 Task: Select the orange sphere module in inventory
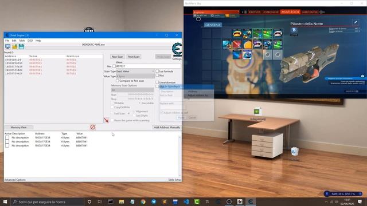pyautogui.click(x=247, y=45)
